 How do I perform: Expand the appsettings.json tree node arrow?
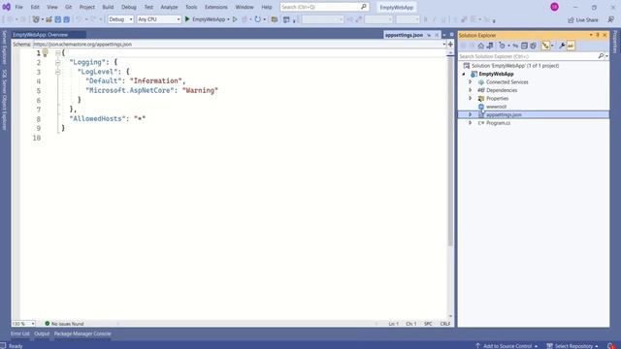470,114
